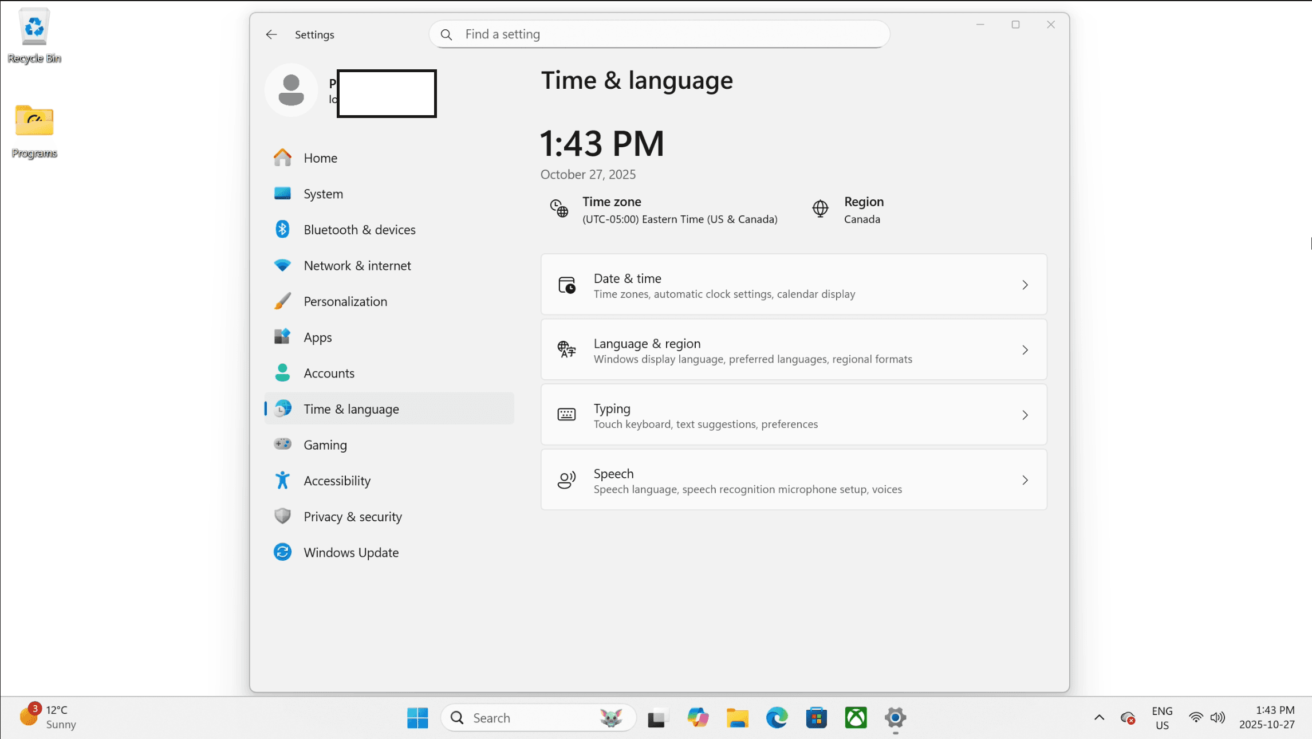1312x739 pixels.
Task: Click the user profile avatar icon
Action: tap(291, 91)
